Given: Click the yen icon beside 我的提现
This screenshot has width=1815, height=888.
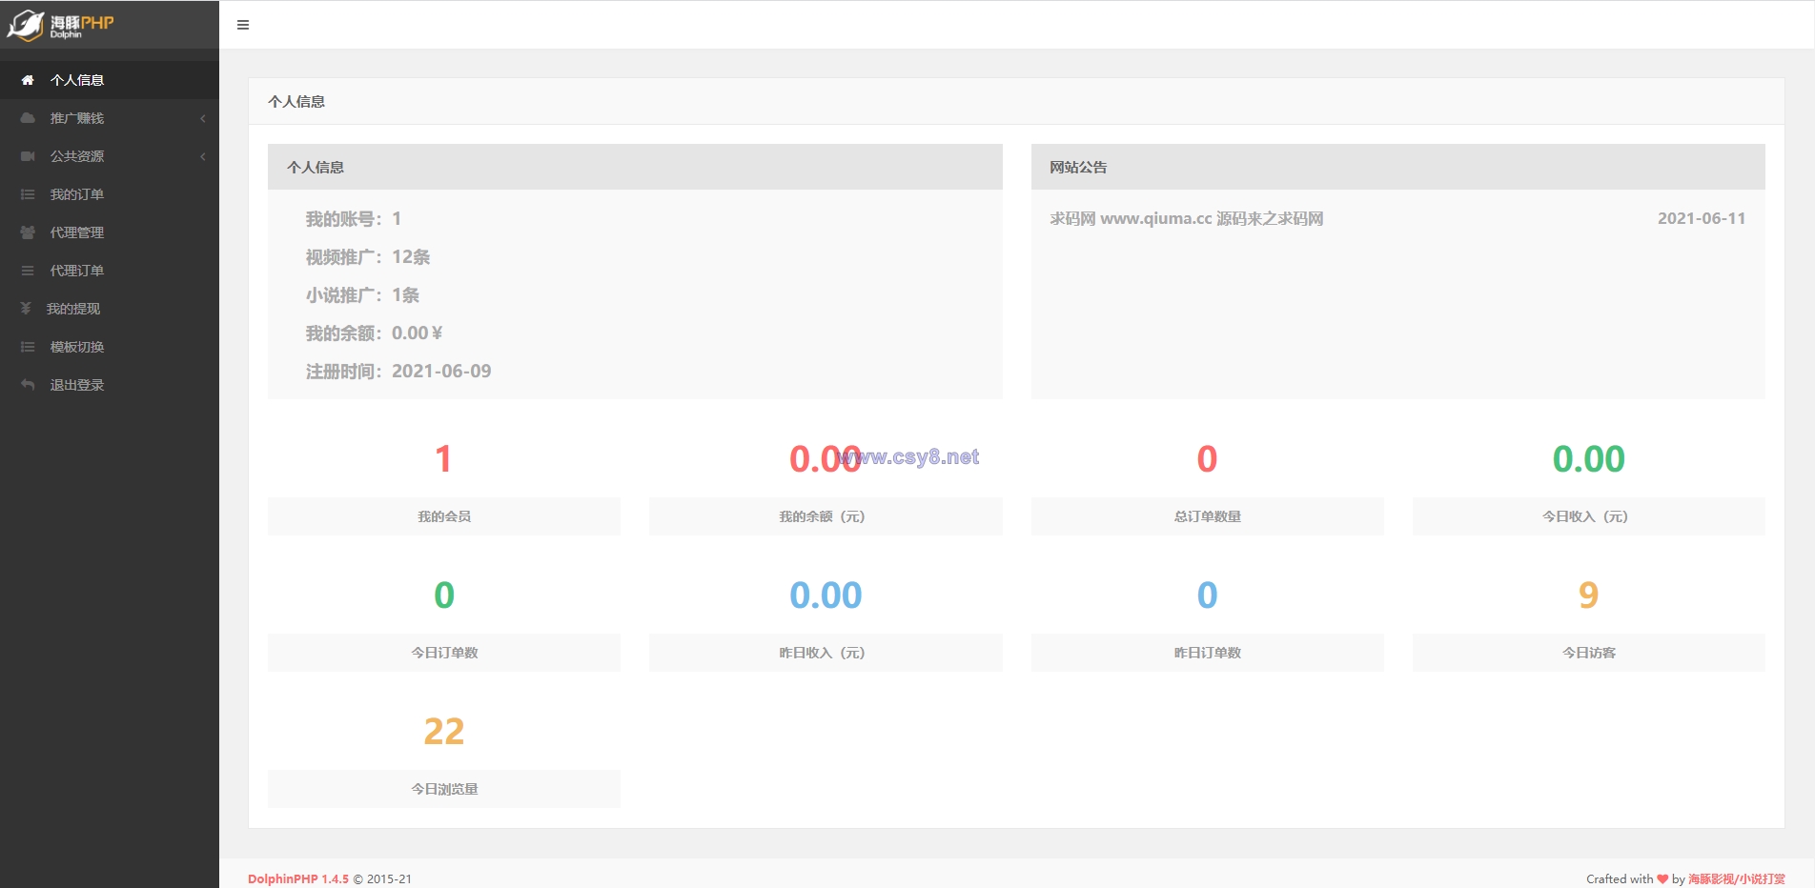Looking at the screenshot, I should click(x=26, y=309).
